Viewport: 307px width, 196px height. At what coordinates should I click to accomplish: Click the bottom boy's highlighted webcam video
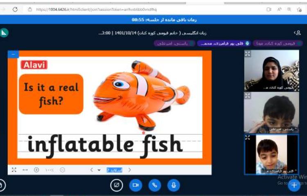click(271, 154)
